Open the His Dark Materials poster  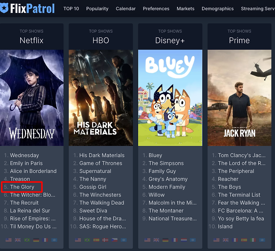tap(101, 98)
